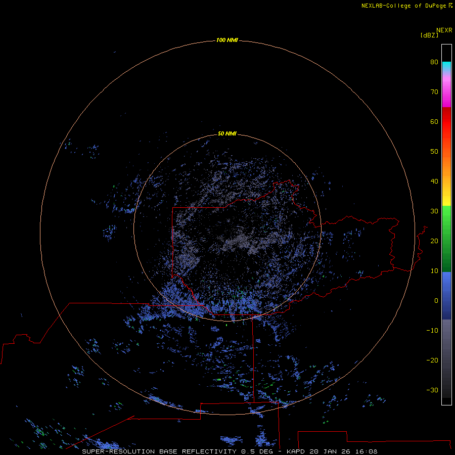
Task: Click the 100 NMI range ring label
Action: [227, 40]
